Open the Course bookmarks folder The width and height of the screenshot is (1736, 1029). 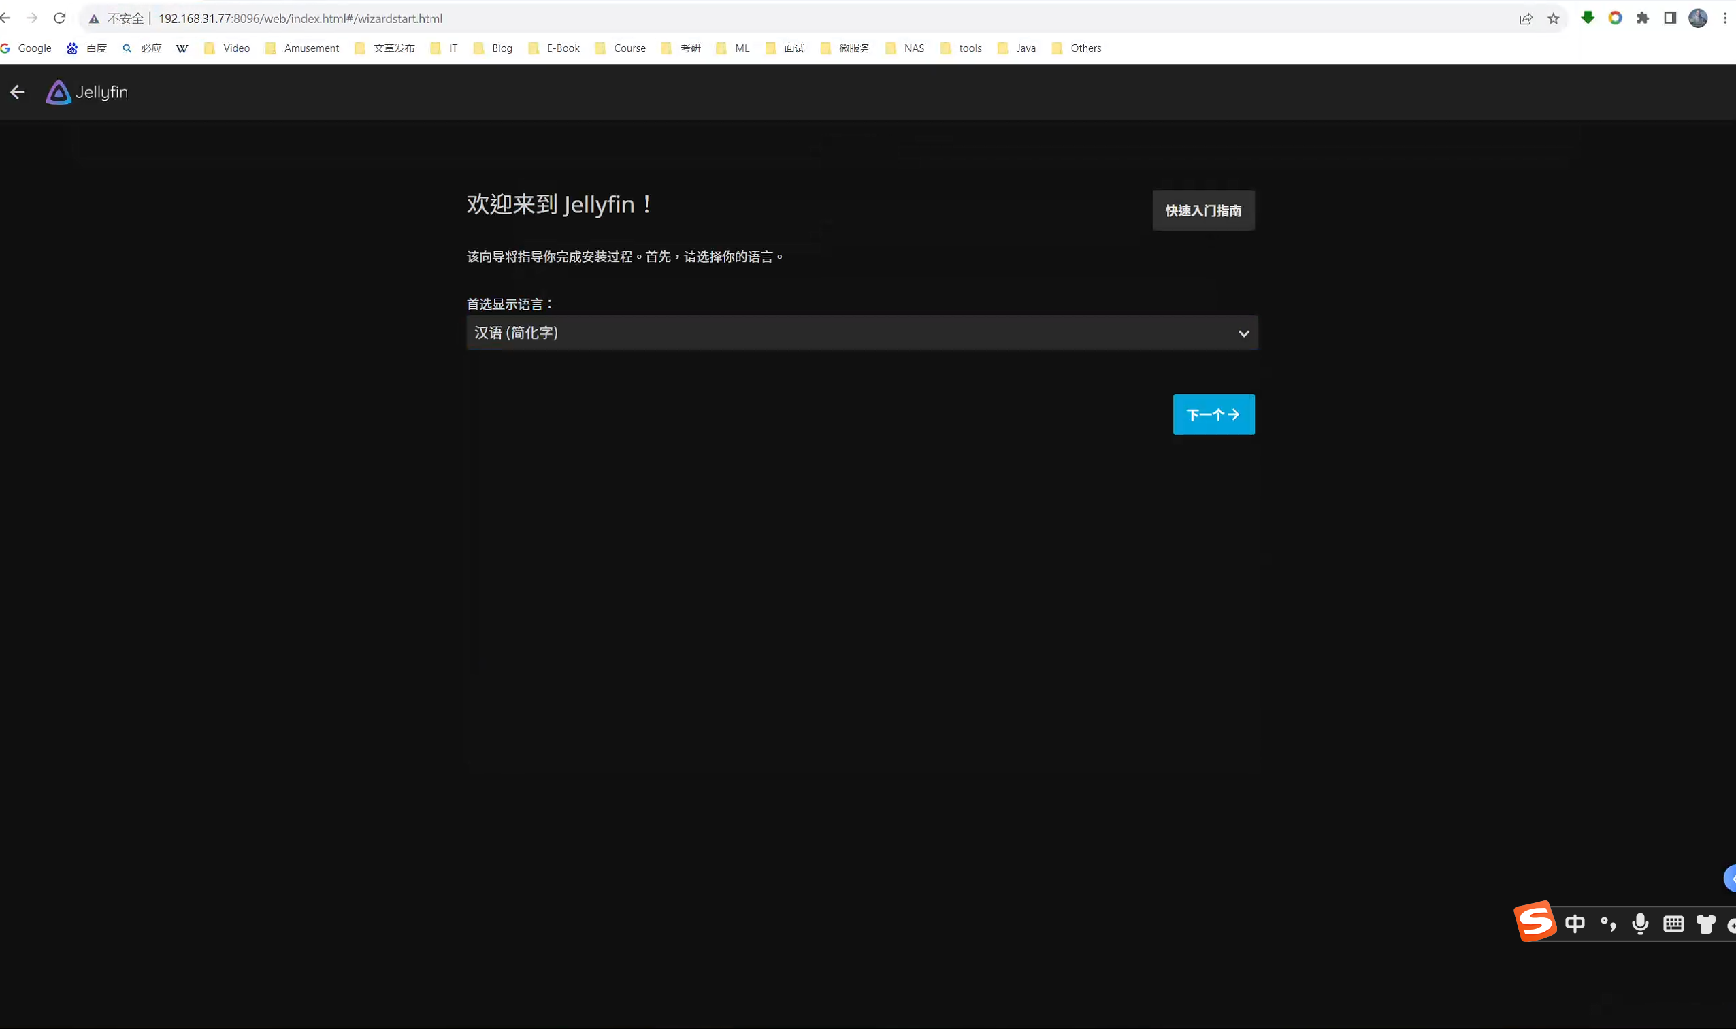621,48
